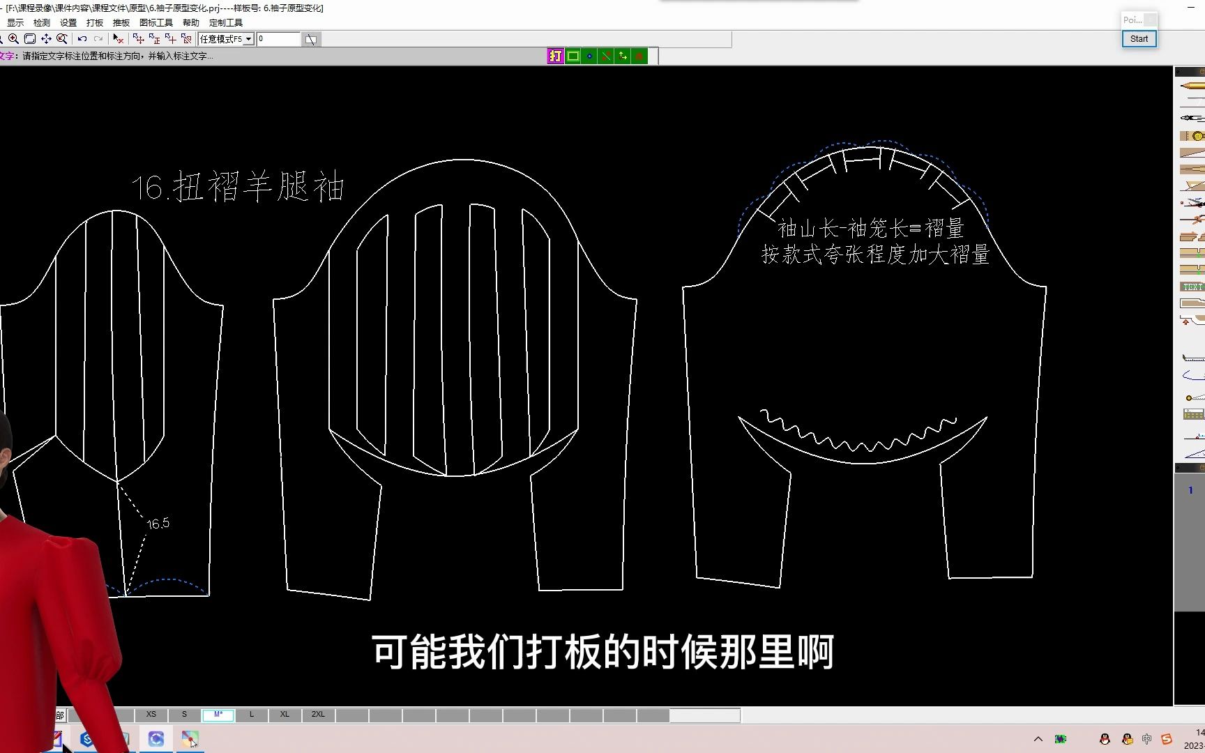Viewport: 1205px width, 753px height.
Task: Open the 定制工具 menu
Action: (x=226, y=23)
